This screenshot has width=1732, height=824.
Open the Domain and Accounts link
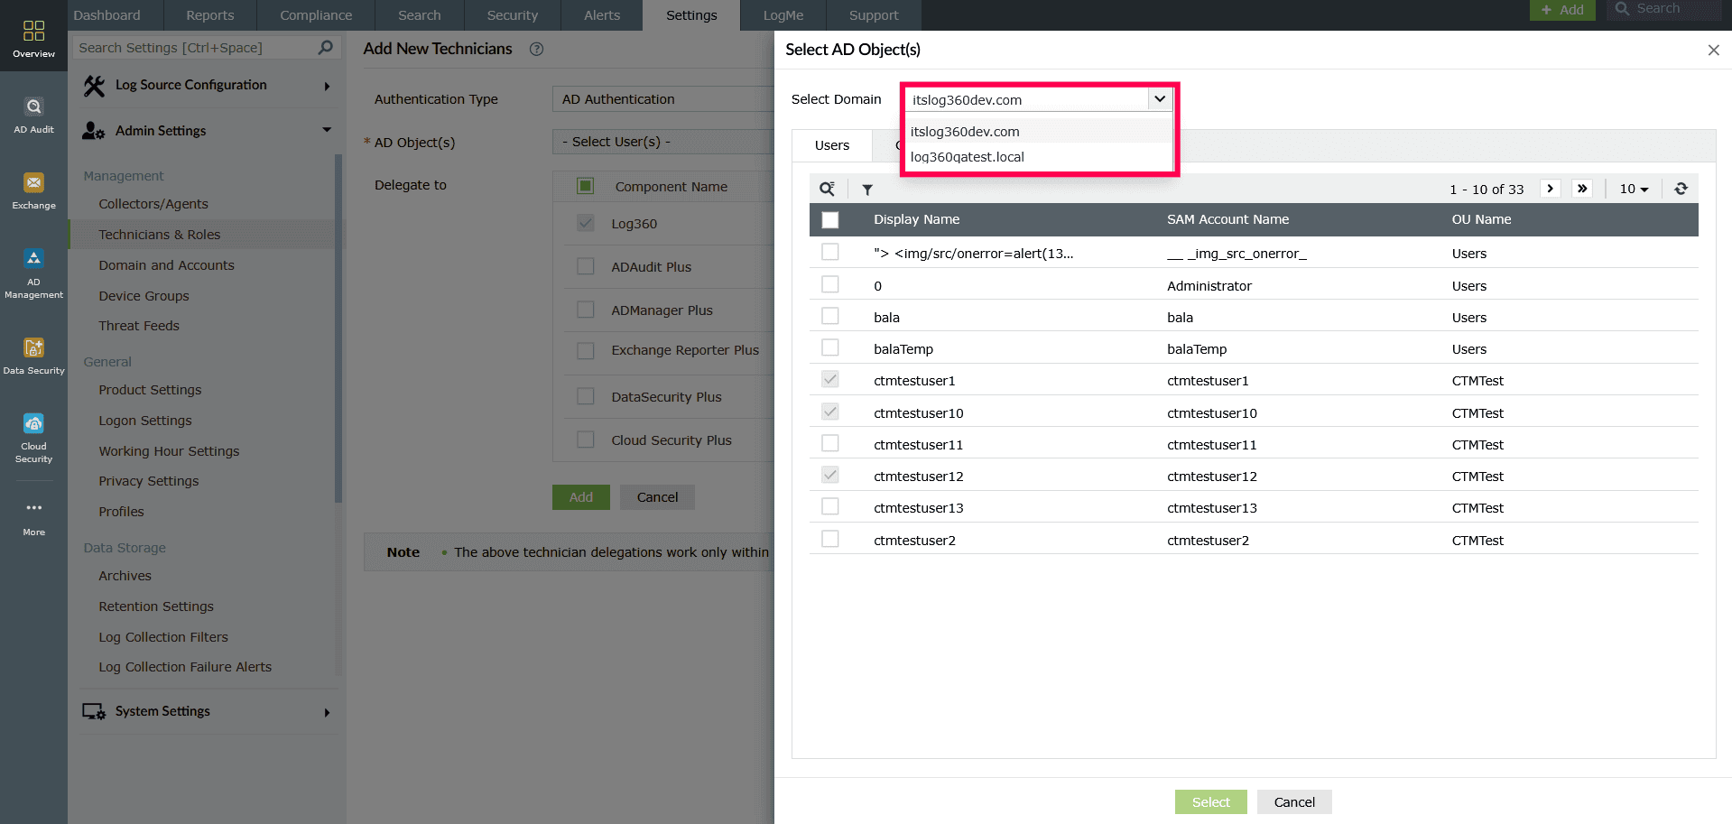(x=166, y=265)
